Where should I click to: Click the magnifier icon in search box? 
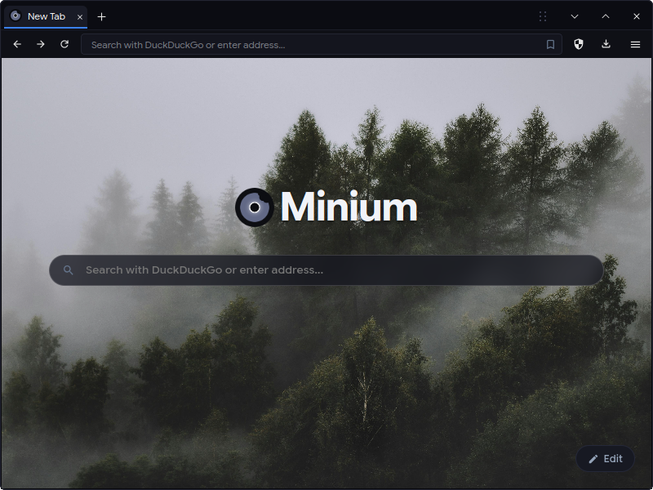point(69,270)
